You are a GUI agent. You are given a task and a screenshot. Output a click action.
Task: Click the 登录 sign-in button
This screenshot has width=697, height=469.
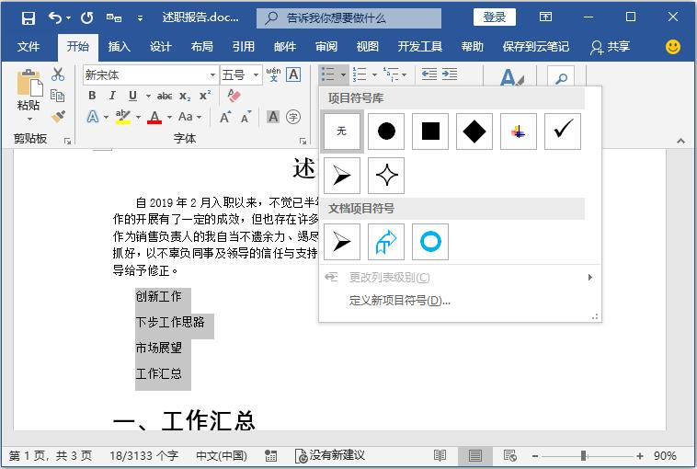point(495,17)
